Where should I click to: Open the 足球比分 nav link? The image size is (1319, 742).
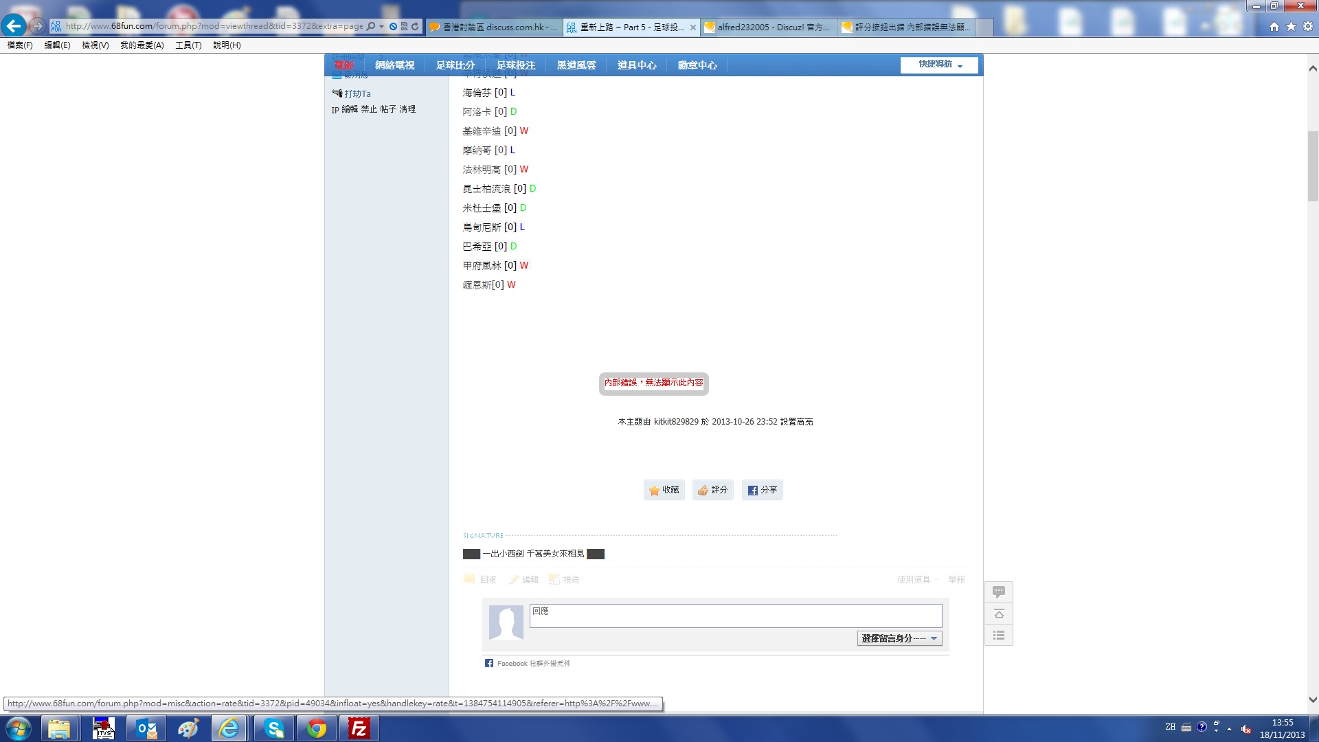click(455, 65)
